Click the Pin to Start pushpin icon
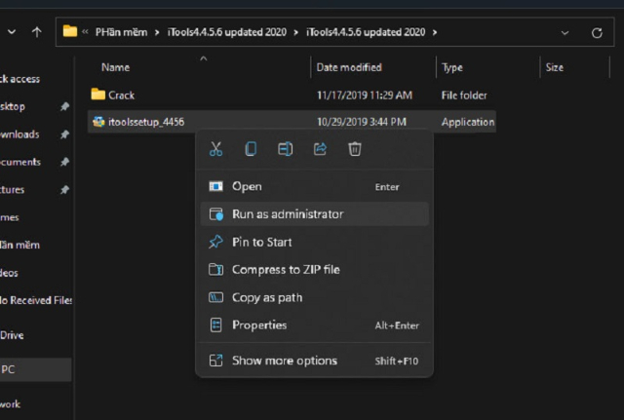The height and width of the screenshot is (420, 624). 215,242
